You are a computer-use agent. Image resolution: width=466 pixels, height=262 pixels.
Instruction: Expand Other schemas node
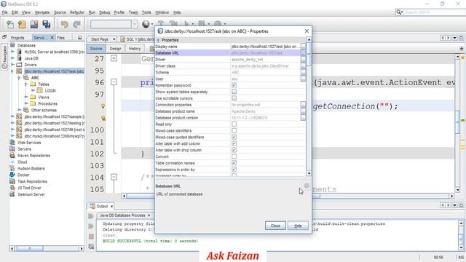point(20,110)
